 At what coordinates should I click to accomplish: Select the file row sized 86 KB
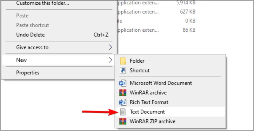point(156,30)
